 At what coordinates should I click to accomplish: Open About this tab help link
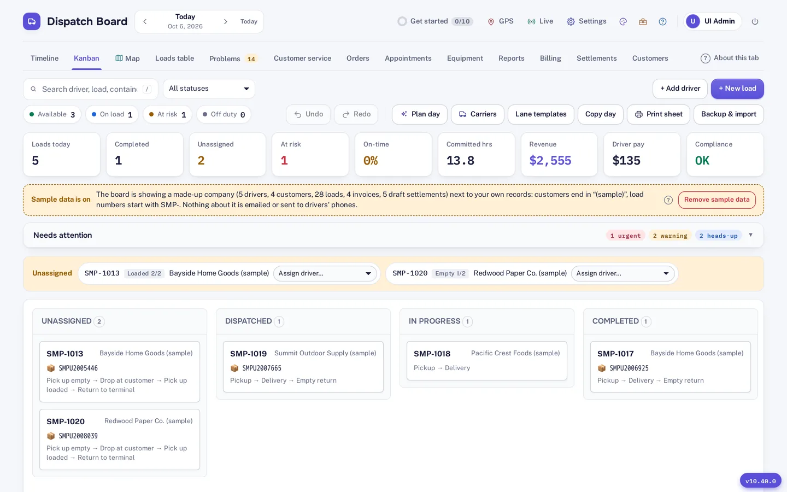[x=730, y=58]
